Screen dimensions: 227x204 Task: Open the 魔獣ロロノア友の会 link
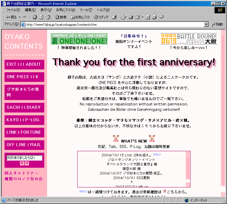(x=24, y=179)
